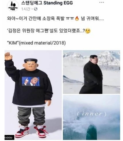Click the fire emoji in the post text
This screenshot has height=141, width=123.
pyautogui.click(x=77, y=19)
